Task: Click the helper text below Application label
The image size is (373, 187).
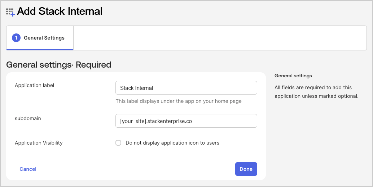Action: pyautogui.click(x=178, y=101)
